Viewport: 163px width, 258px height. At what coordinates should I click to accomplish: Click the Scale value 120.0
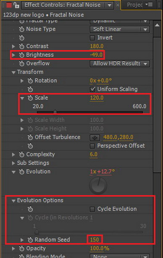click(x=97, y=98)
